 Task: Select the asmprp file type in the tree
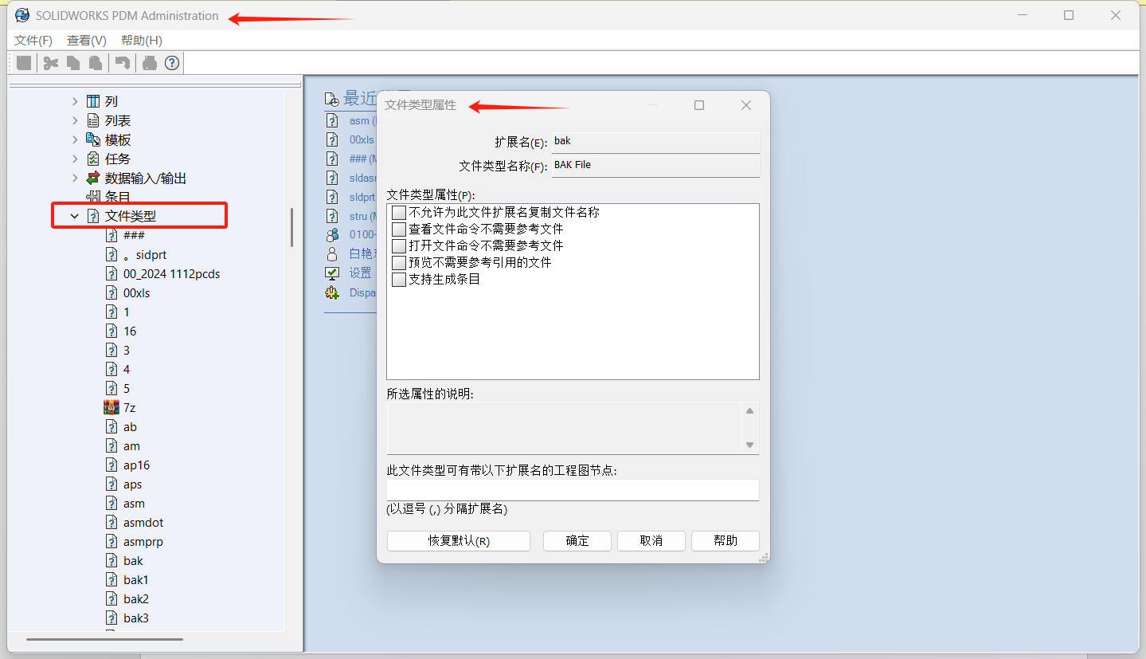143,541
